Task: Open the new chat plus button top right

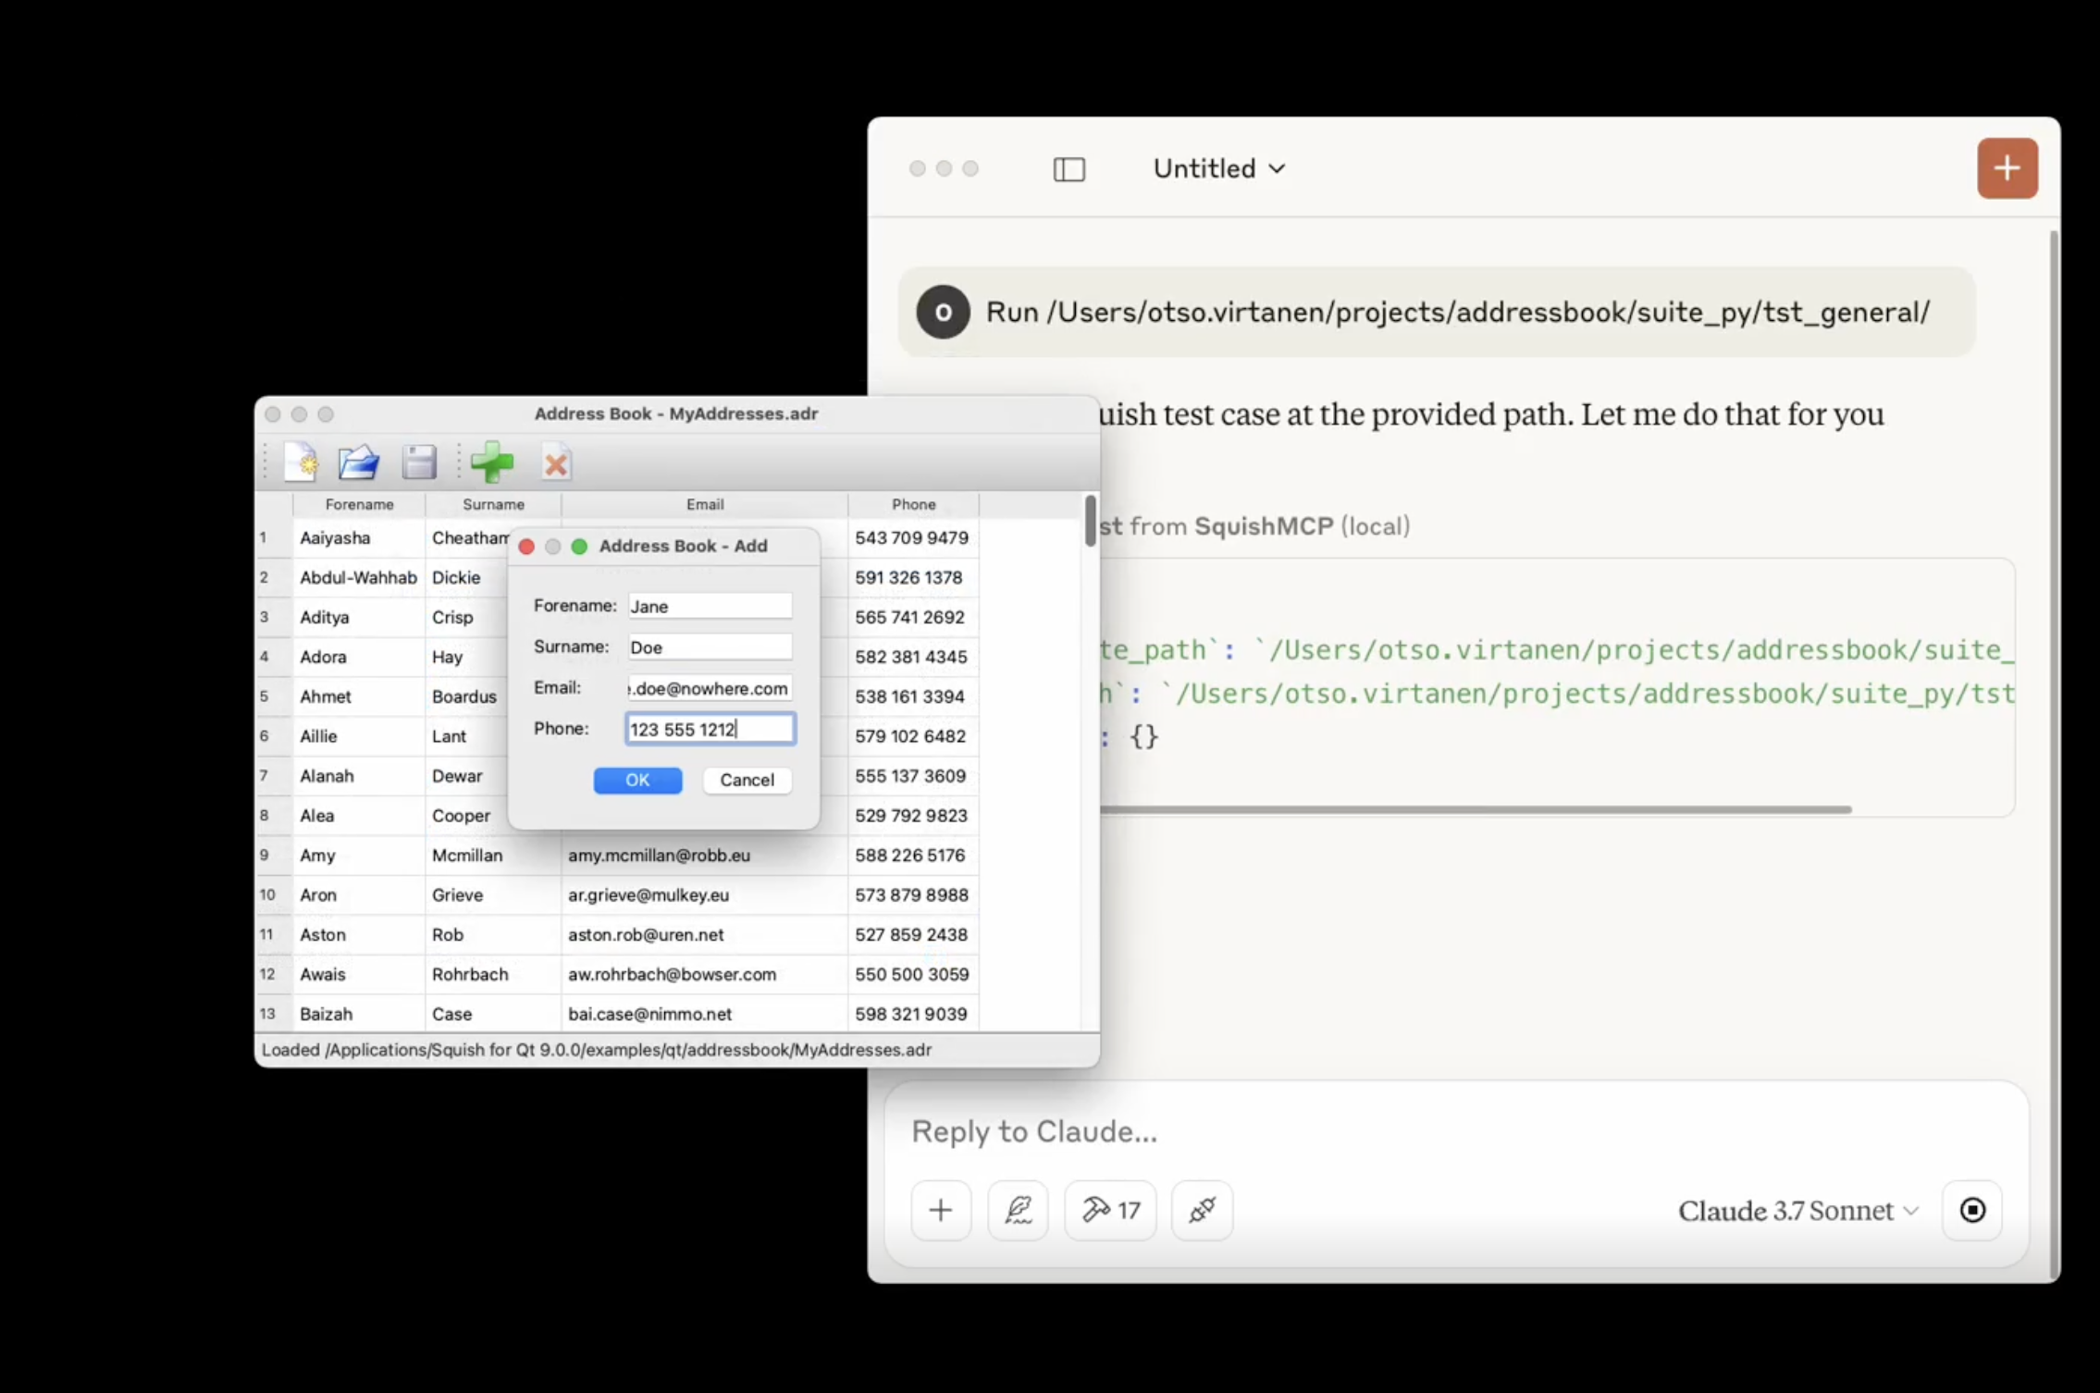Action: click(2006, 168)
